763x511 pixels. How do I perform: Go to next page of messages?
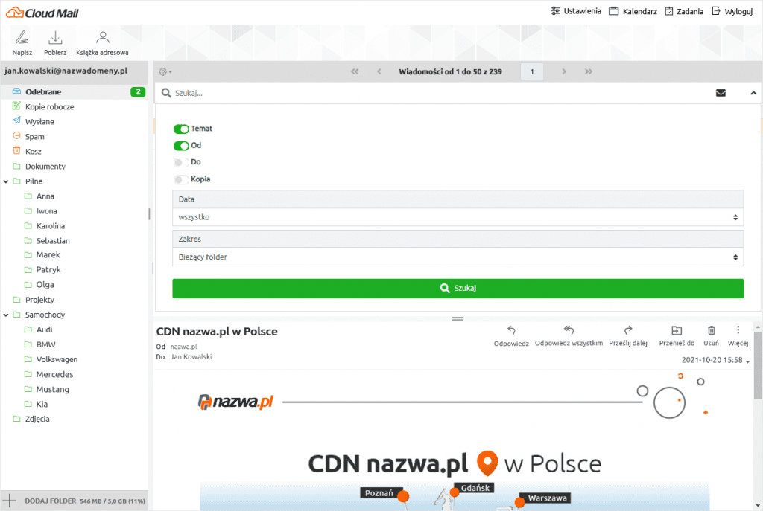pyautogui.click(x=564, y=71)
